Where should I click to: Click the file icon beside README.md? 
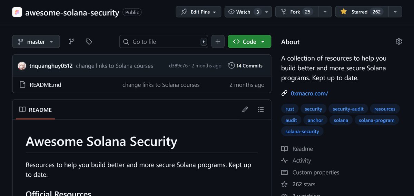22,84
